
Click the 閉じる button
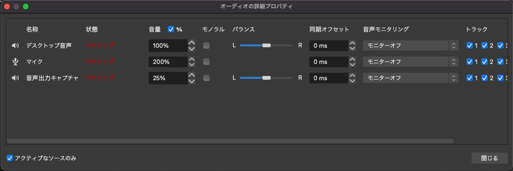click(489, 158)
